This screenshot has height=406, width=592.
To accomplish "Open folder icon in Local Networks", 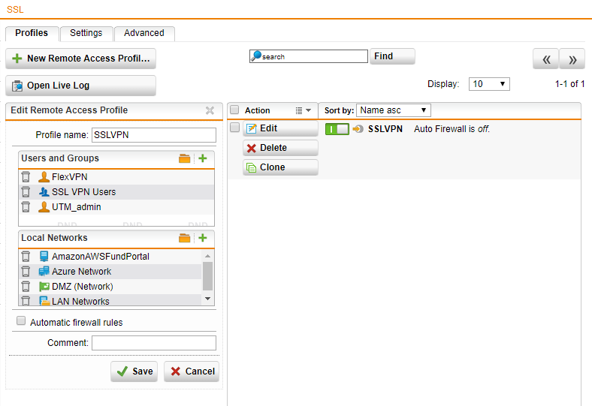I will 184,238.
